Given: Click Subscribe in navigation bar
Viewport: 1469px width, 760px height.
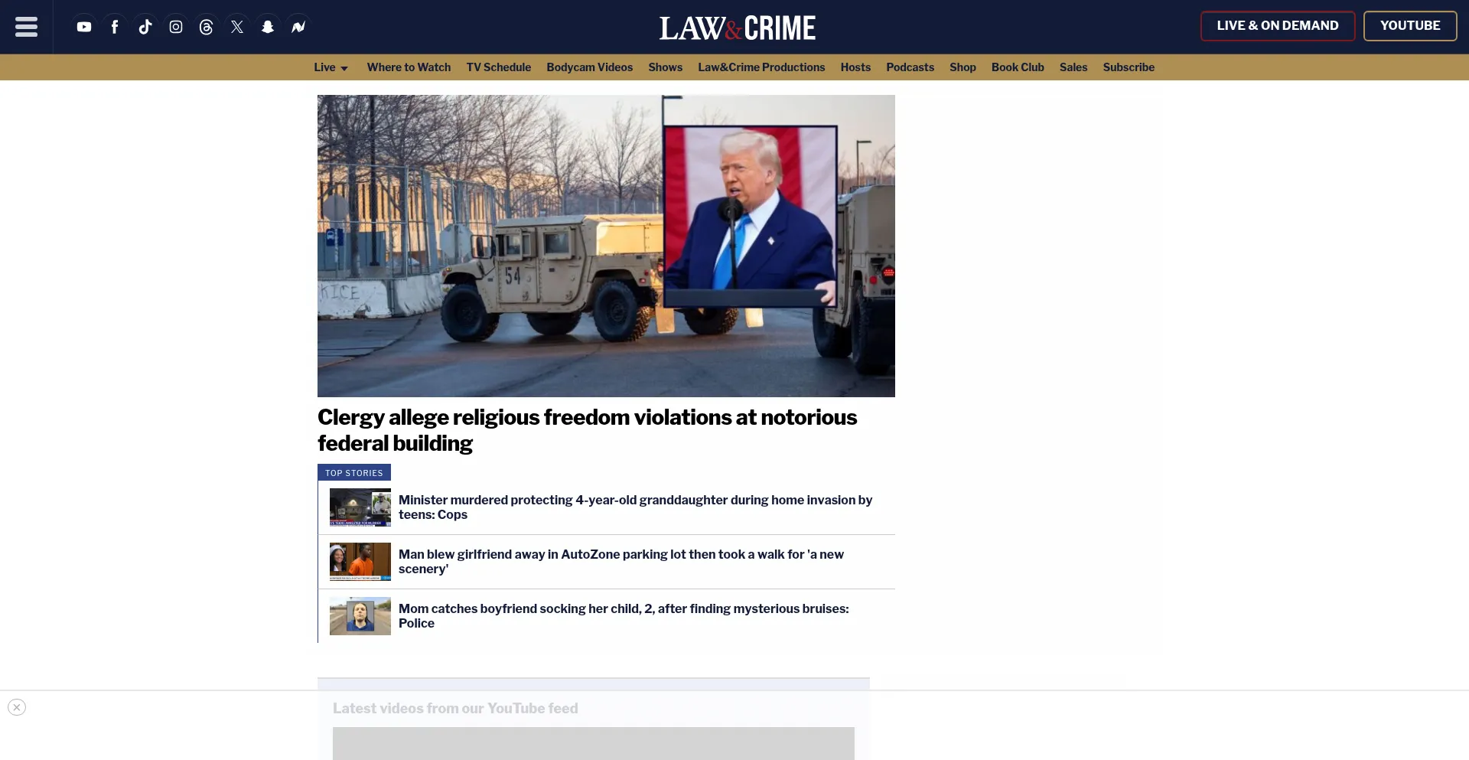Looking at the screenshot, I should coord(1129,67).
